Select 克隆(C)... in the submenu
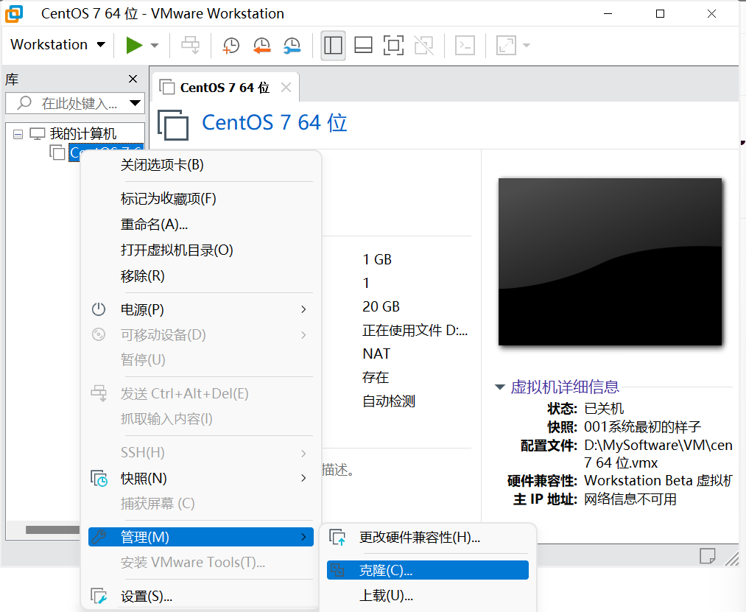This screenshot has height=612, width=746. tap(428, 570)
